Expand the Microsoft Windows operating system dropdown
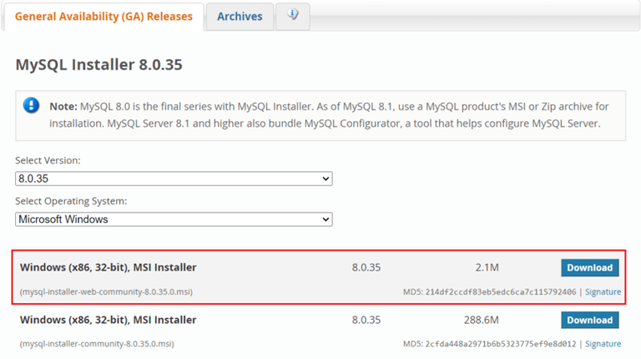The height and width of the screenshot is (359, 641). click(x=174, y=220)
